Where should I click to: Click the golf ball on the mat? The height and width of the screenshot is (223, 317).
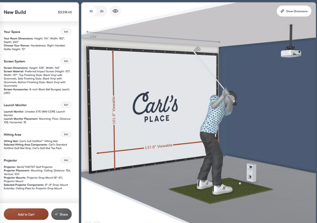point(240,184)
